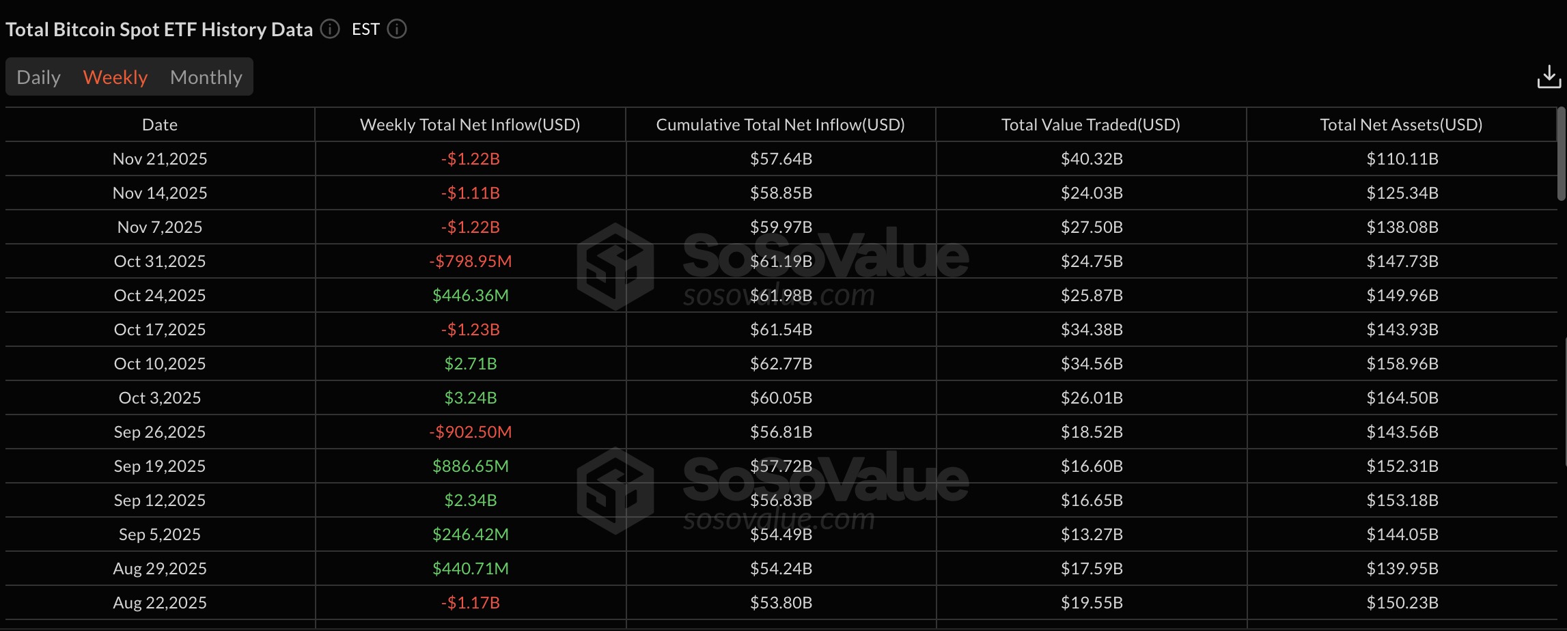
Task: Select the Sep 26,2025 row
Action: point(159,432)
